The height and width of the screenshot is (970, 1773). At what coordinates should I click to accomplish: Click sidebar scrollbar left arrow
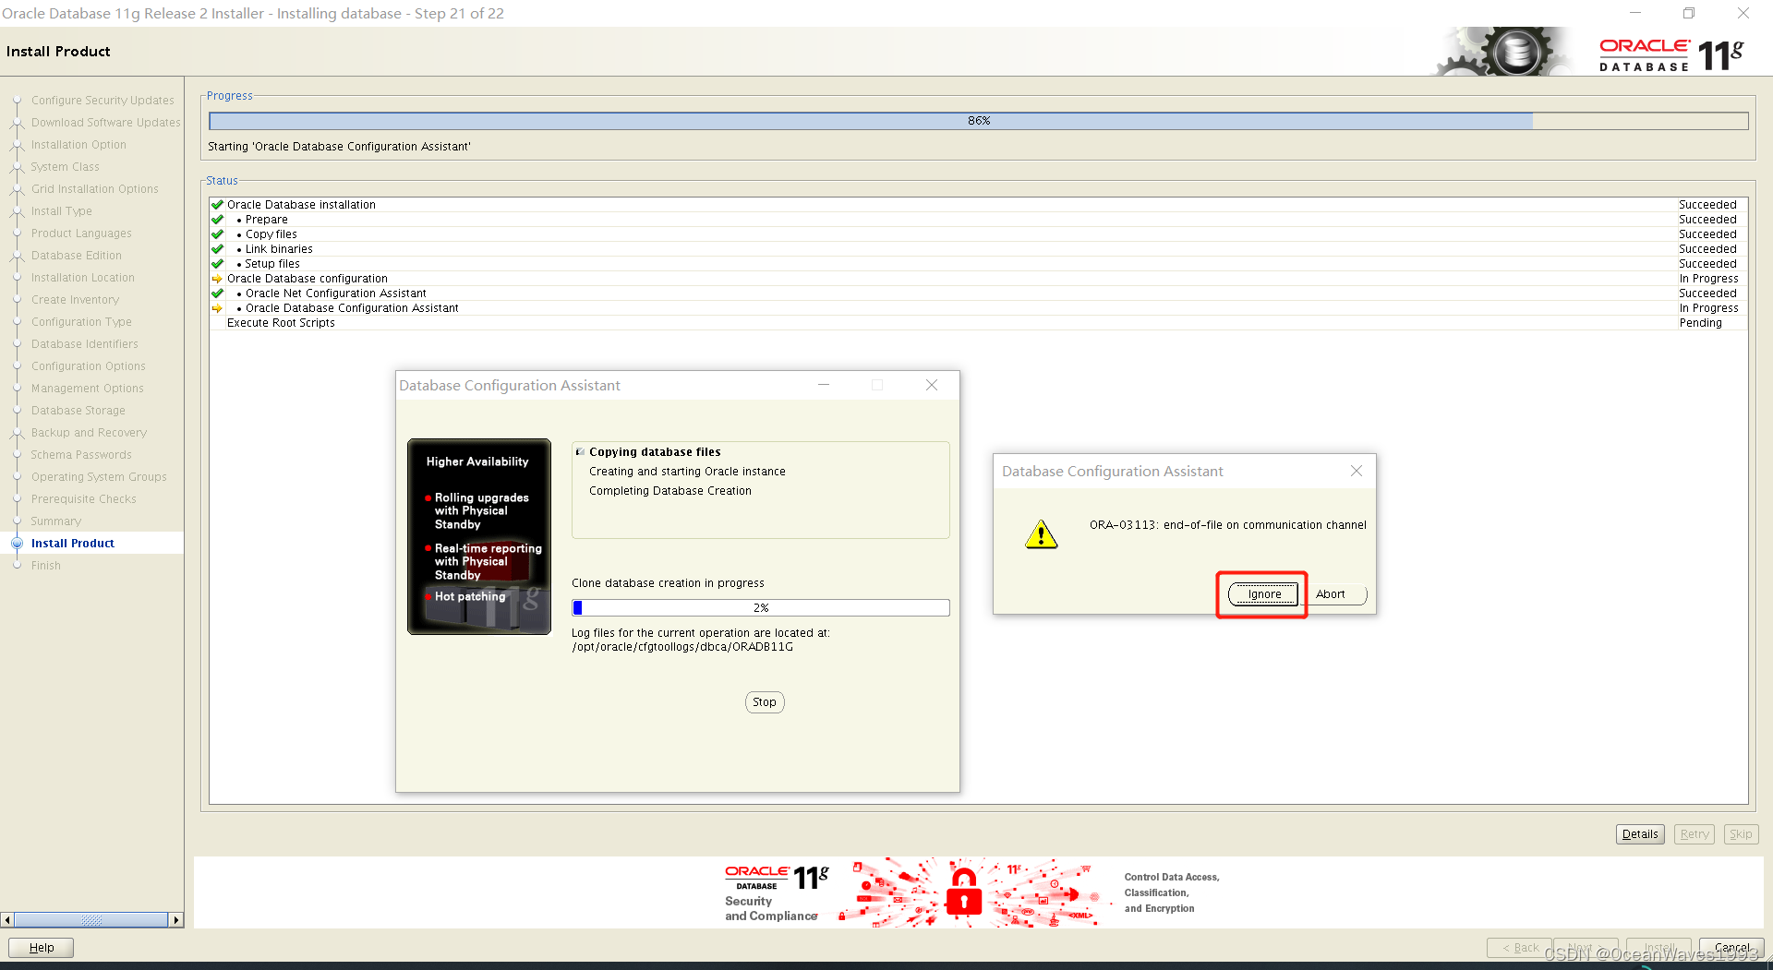coord(7,920)
